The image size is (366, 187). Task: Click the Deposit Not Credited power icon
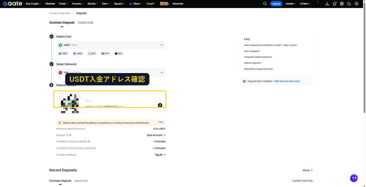245,81
